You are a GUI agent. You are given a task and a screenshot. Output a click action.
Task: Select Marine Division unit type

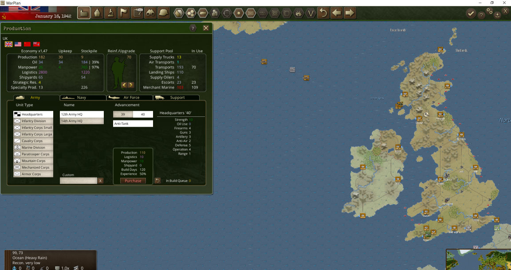33,148
